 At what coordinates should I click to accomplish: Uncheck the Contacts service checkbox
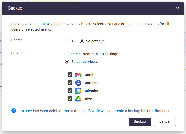(70, 83)
